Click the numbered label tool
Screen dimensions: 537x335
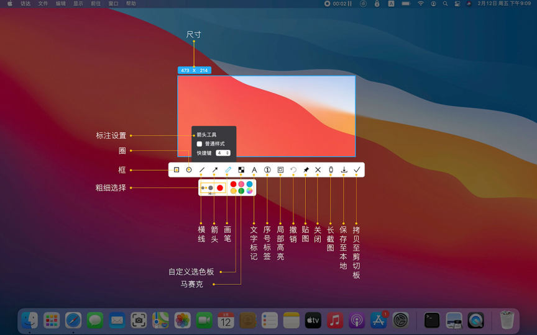[x=267, y=169]
